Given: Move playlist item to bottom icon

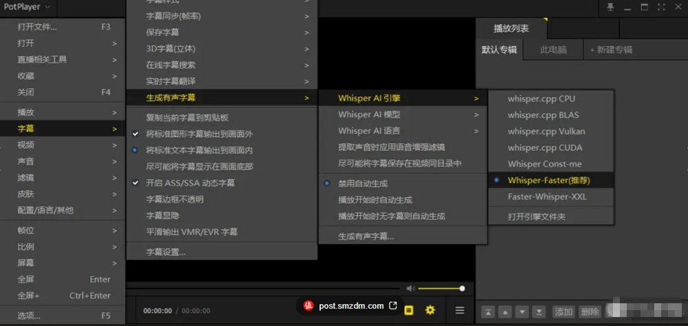Looking at the screenshot, I should pos(539,312).
